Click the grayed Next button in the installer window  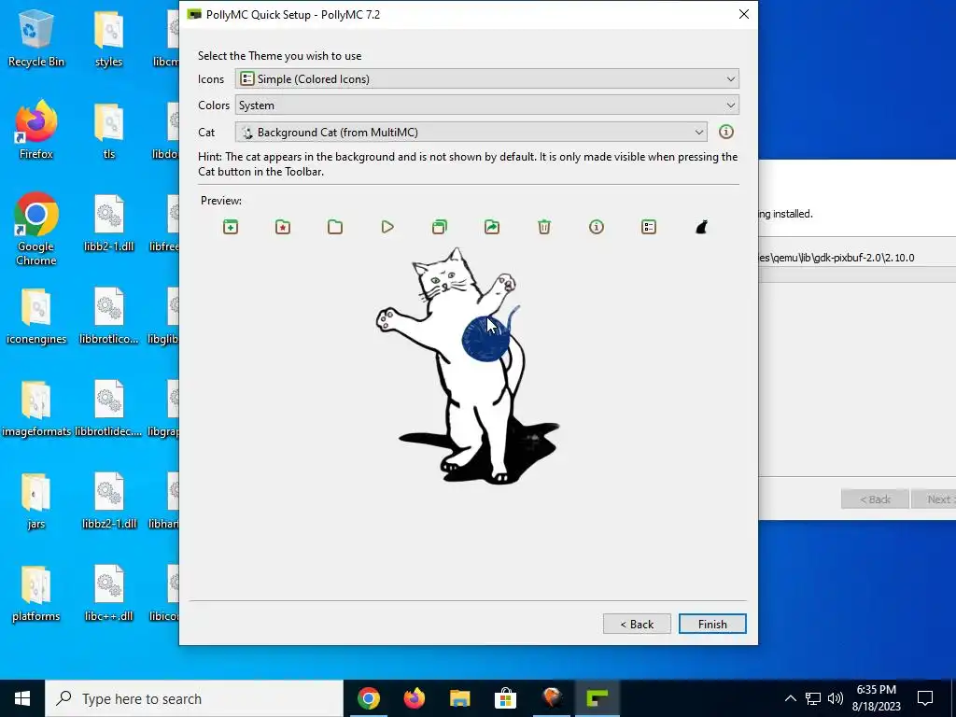pos(935,499)
